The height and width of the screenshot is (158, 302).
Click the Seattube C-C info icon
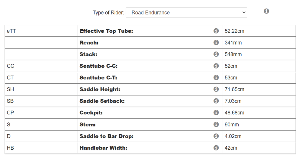tap(216, 66)
